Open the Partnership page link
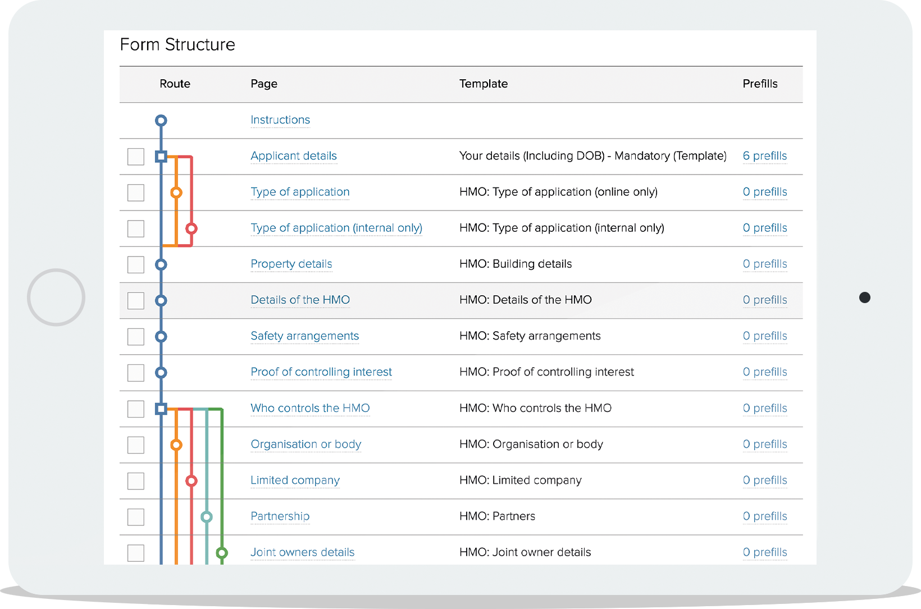This screenshot has width=921, height=609. click(x=280, y=516)
